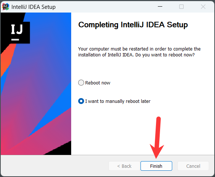
Task: Close the IntelliJ IDEA Setup dialog
Action: [203, 7]
